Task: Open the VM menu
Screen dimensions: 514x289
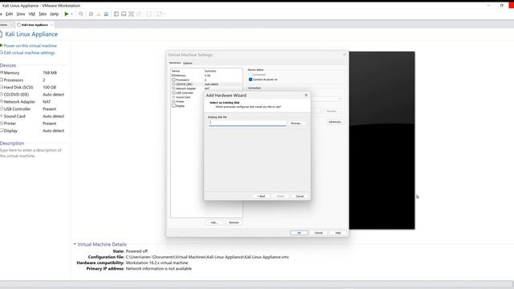Action: (32, 14)
